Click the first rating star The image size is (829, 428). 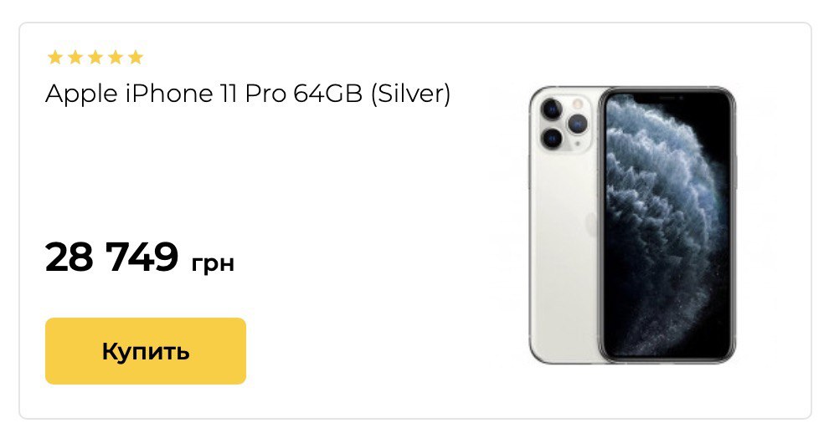pos(55,58)
